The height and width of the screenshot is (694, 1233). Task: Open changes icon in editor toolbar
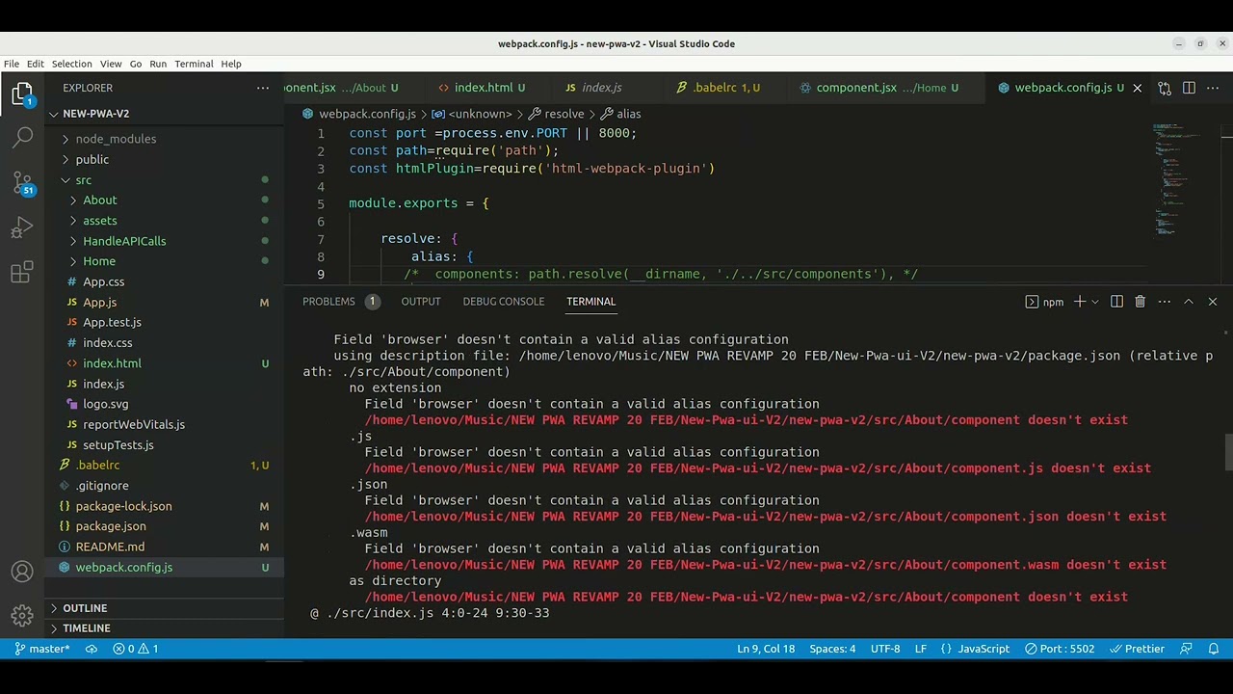(x=1164, y=88)
